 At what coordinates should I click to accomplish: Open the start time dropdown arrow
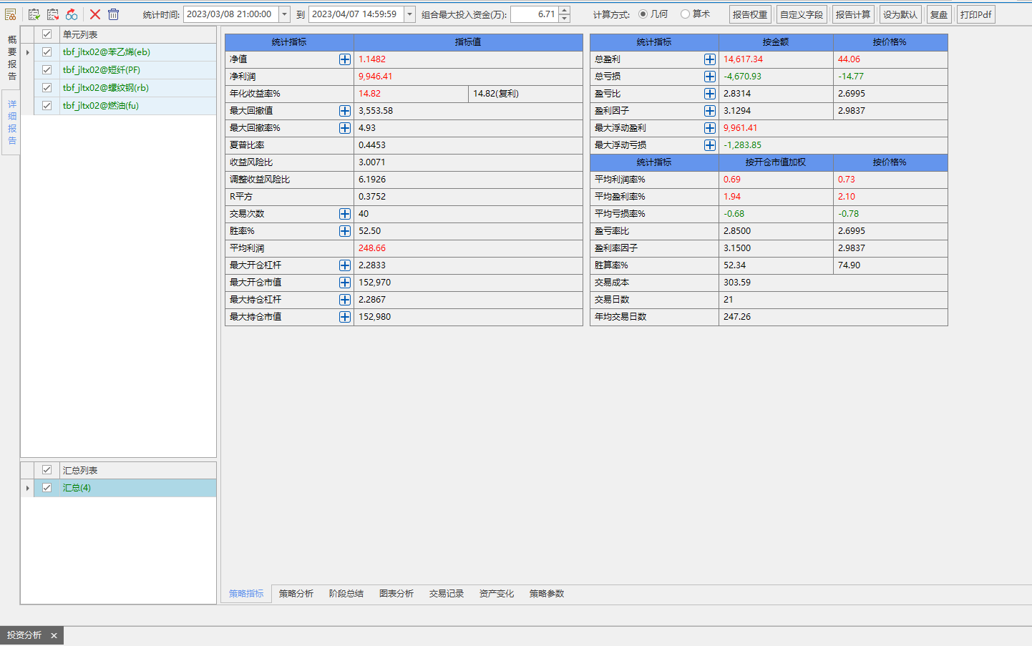pyautogui.click(x=284, y=14)
